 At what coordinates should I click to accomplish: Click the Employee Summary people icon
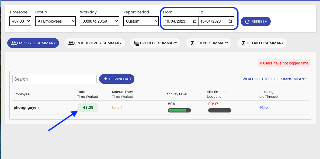[13, 43]
